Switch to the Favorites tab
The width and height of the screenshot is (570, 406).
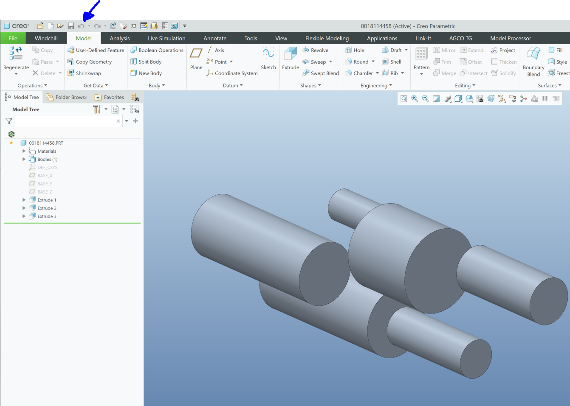110,97
